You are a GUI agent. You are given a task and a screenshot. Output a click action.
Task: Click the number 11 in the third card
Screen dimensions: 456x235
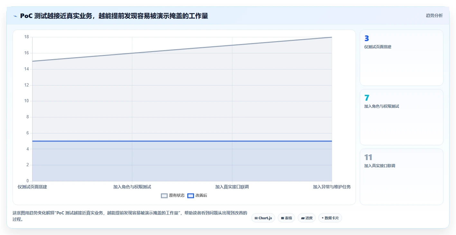[x=368, y=158]
